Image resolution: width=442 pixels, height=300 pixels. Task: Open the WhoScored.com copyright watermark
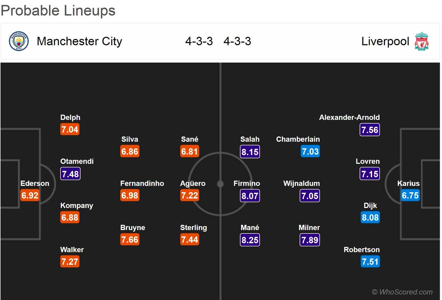(402, 292)
